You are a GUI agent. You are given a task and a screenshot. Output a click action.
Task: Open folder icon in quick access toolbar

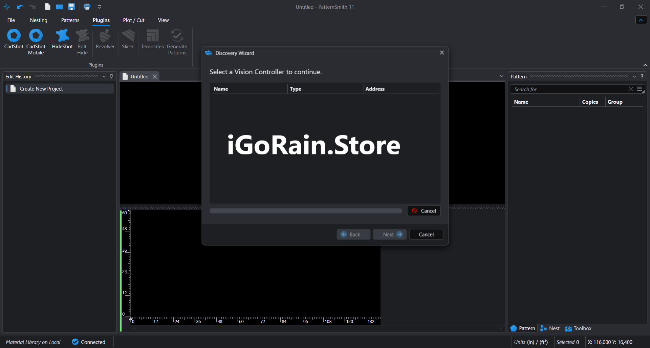[60, 7]
